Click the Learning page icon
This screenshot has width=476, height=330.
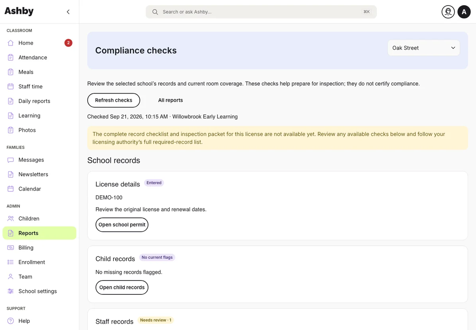coord(11,116)
